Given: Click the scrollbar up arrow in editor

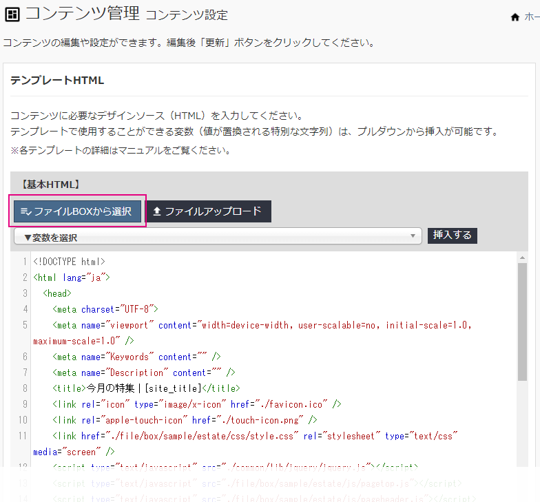Looking at the screenshot, I should [x=522, y=258].
